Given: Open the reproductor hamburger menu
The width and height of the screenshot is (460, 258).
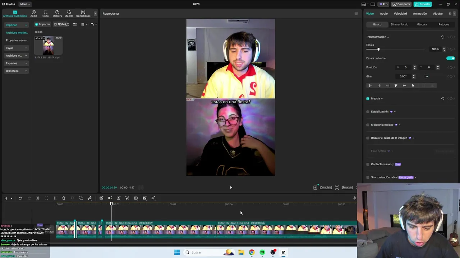Looking at the screenshot, I should (x=356, y=14).
